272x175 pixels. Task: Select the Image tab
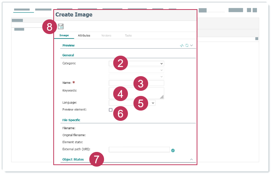(64, 36)
